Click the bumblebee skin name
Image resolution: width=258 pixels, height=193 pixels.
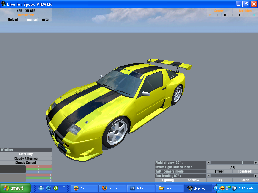26,15
